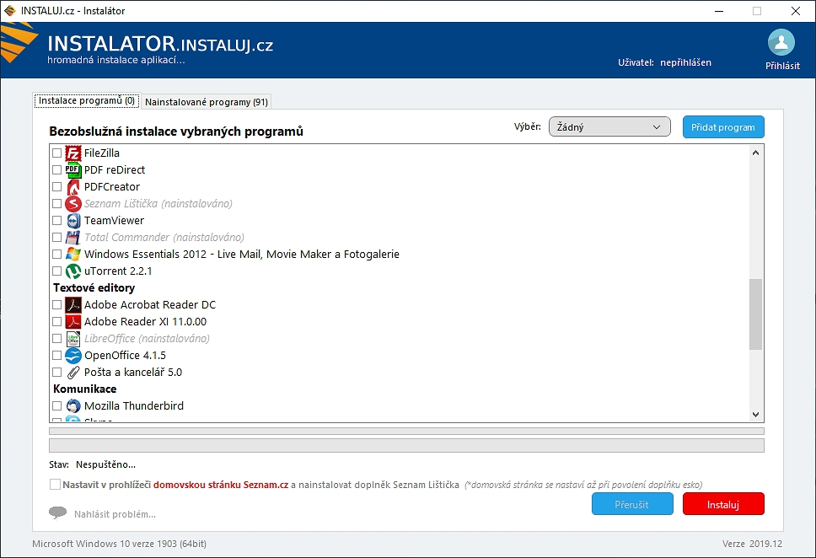The width and height of the screenshot is (816, 558).
Task: Open the Nainstalované programy (91) tab
Action: pyautogui.click(x=207, y=102)
